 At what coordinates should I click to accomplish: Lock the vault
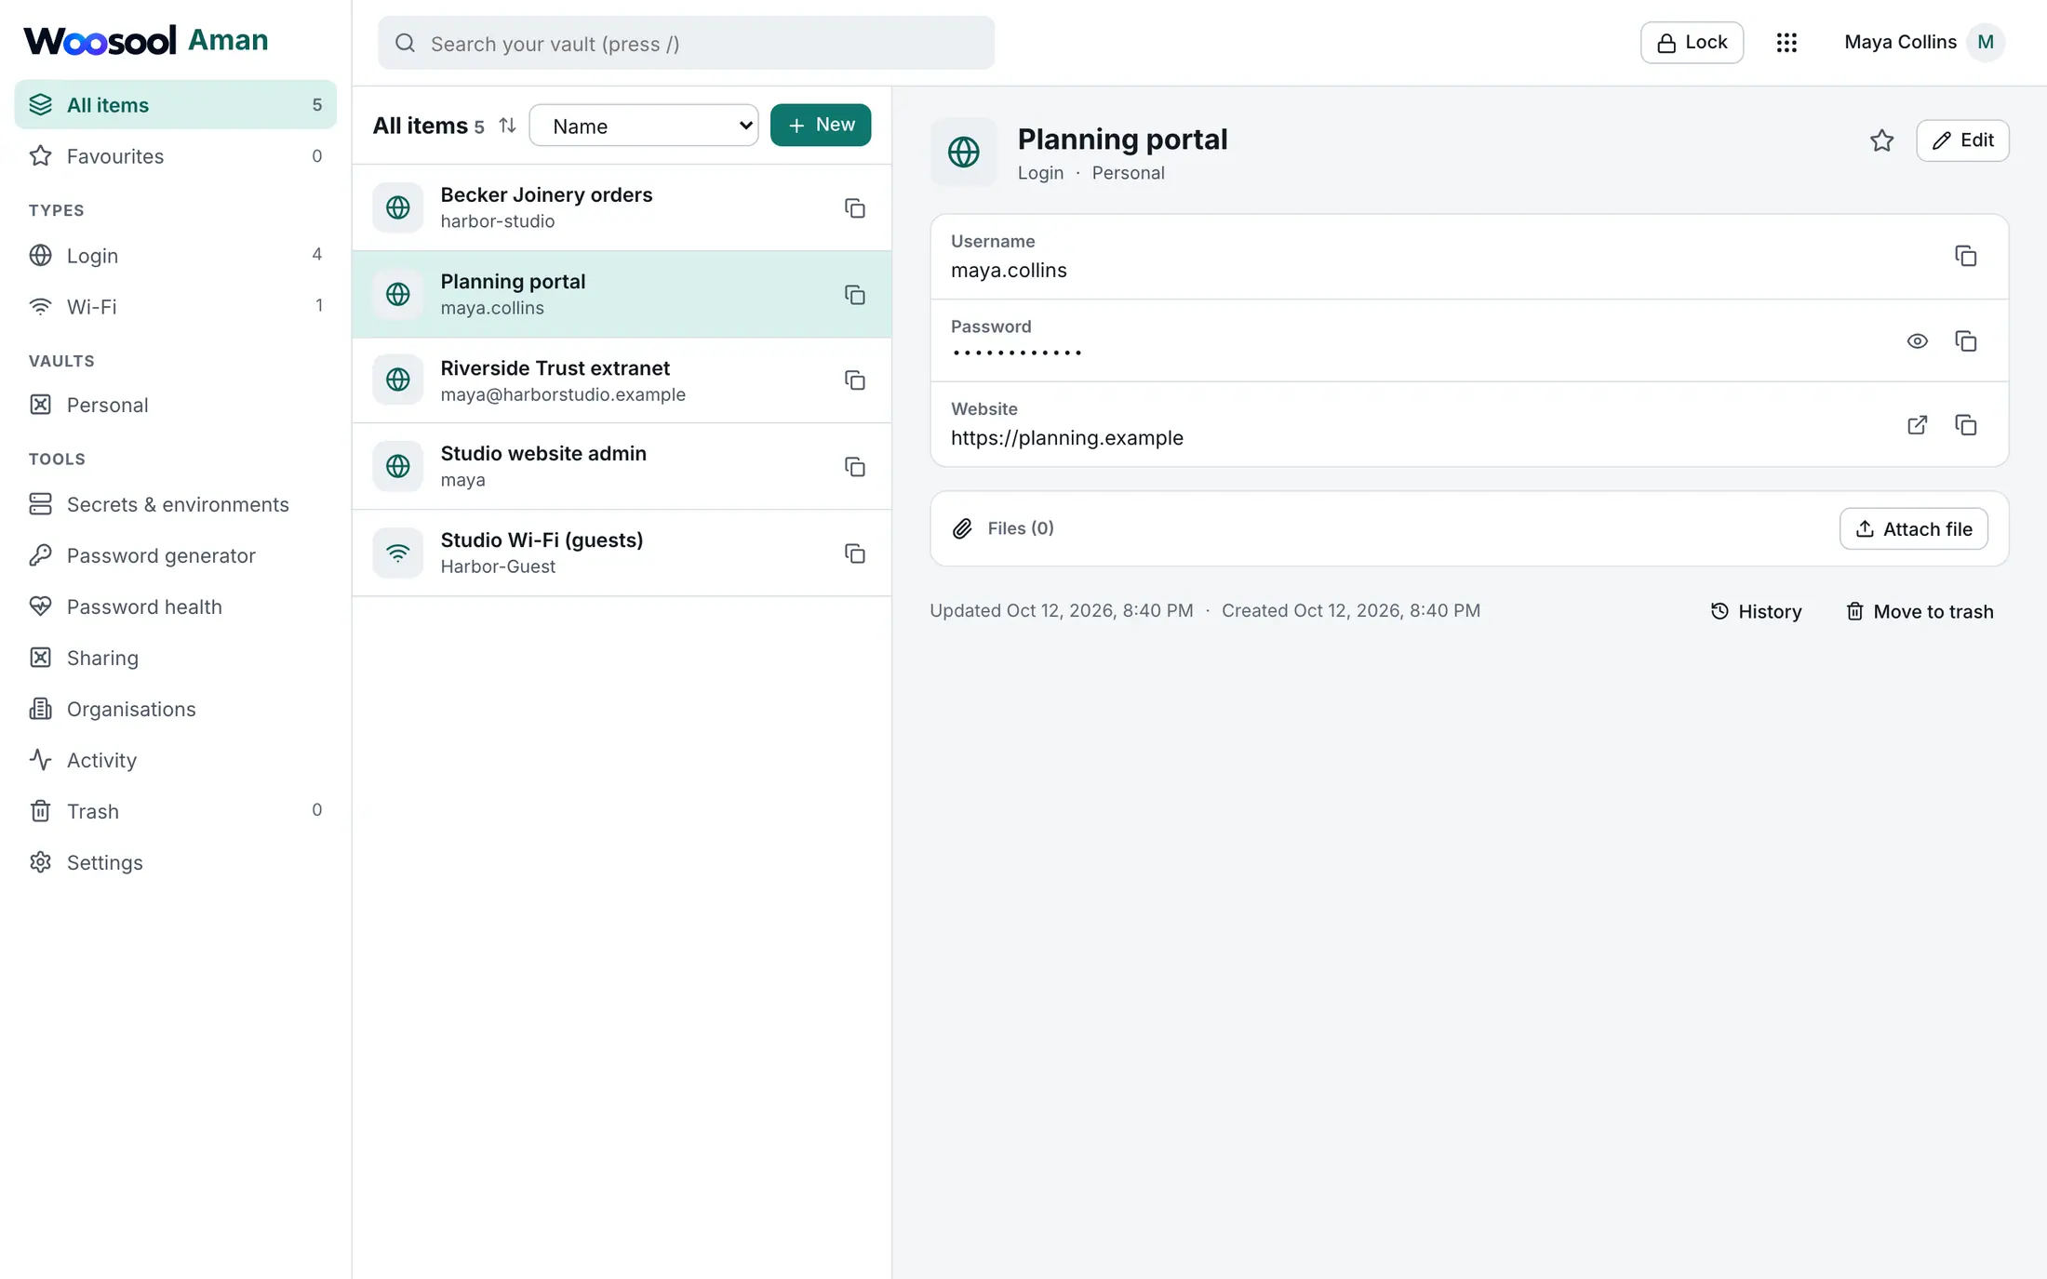[x=1692, y=43]
